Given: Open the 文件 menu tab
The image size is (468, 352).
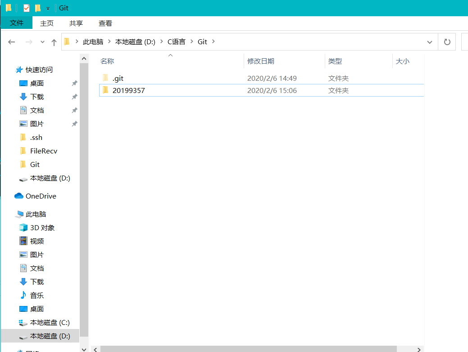Looking at the screenshot, I should coord(16,23).
